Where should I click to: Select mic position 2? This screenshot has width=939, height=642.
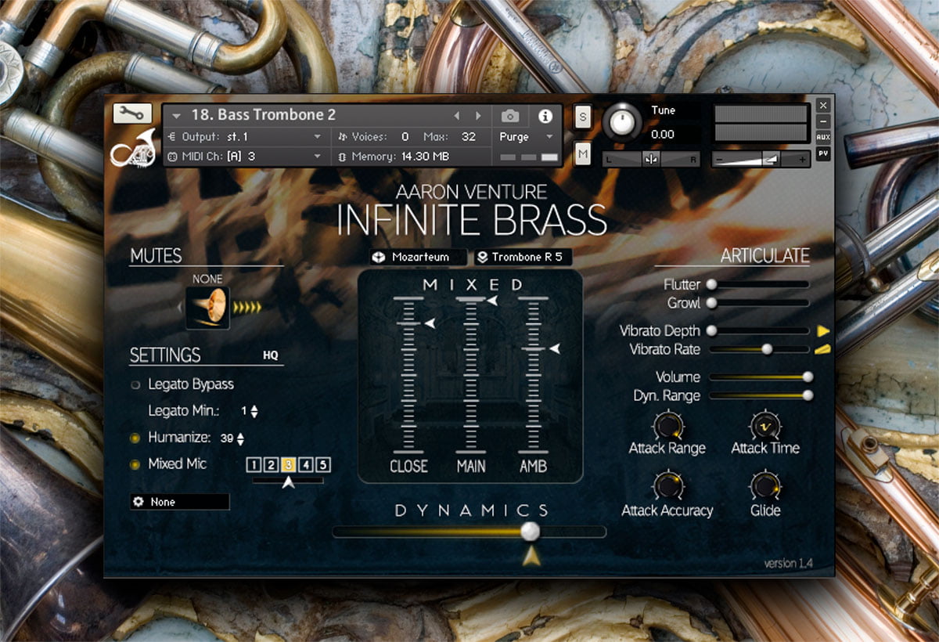(271, 465)
